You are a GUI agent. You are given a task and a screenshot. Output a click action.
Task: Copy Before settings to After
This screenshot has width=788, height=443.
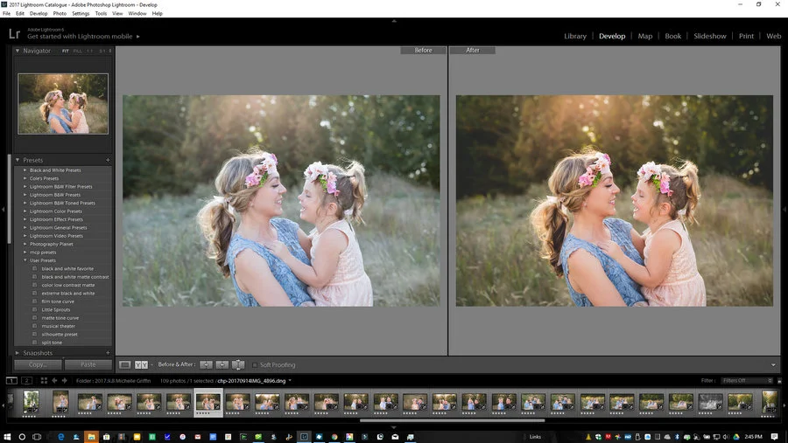coord(206,364)
